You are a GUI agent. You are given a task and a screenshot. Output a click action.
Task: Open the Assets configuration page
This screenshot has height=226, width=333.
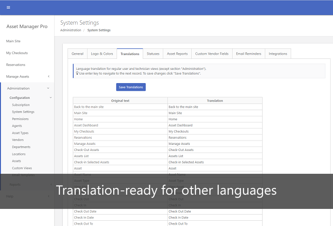(16, 161)
